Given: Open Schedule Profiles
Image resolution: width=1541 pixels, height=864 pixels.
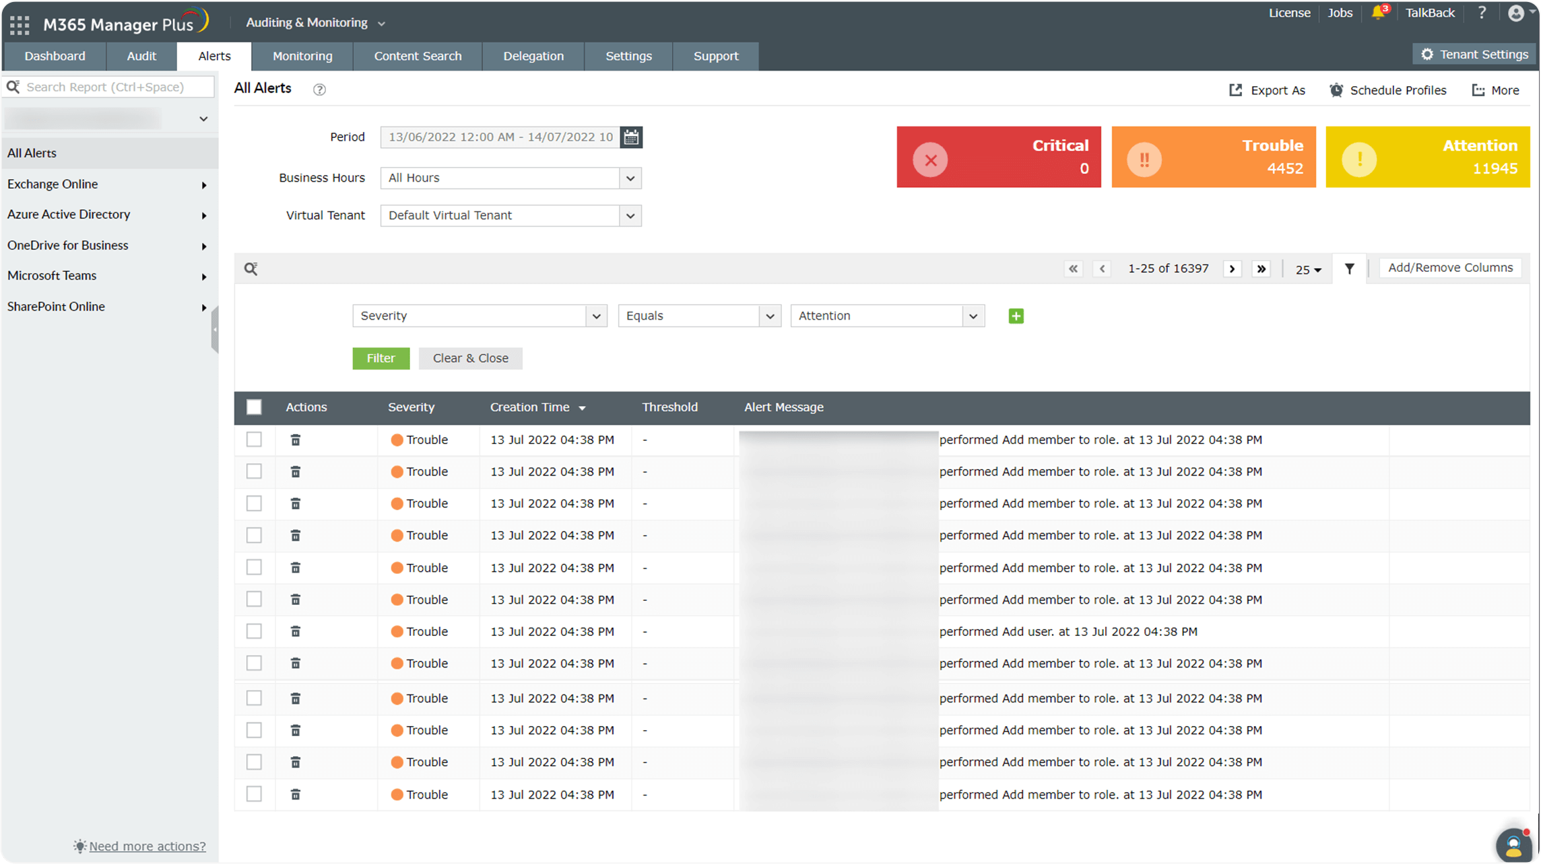Looking at the screenshot, I should pyautogui.click(x=1336, y=89).
